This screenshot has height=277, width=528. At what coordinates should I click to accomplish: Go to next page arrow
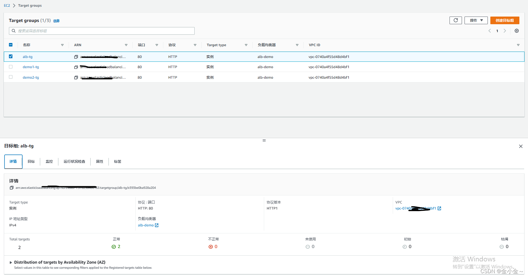click(x=505, y=31)
